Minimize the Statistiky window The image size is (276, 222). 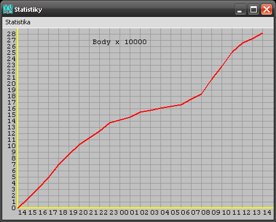240,9
